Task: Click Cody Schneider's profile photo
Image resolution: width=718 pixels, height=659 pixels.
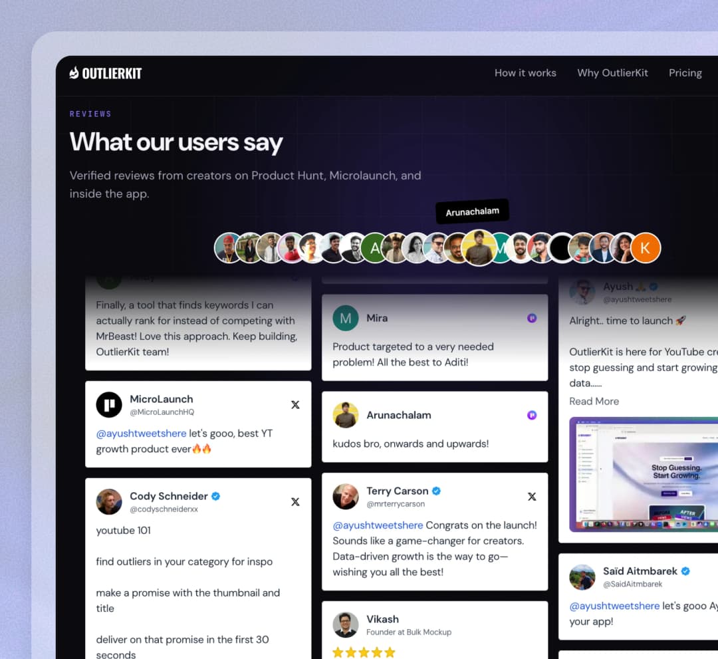Action: point(109,502)
